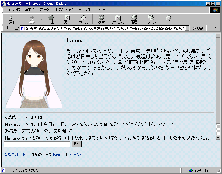This screenshot has height=174, width=222.
Task: Refresh the page with 更新
Action: click(67, 20)
